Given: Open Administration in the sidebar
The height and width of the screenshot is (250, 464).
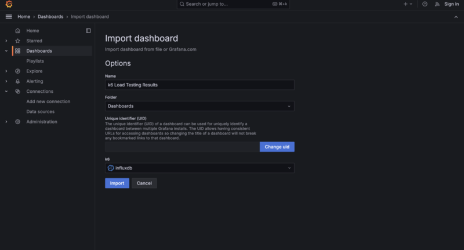Looking at the screenshot, I should point(42,122).
